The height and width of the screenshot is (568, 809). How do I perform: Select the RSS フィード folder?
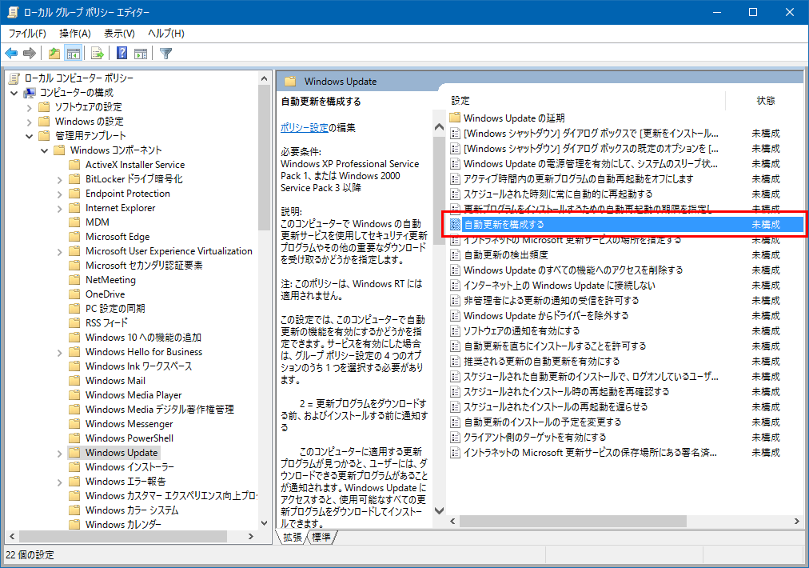pos(106,323)
